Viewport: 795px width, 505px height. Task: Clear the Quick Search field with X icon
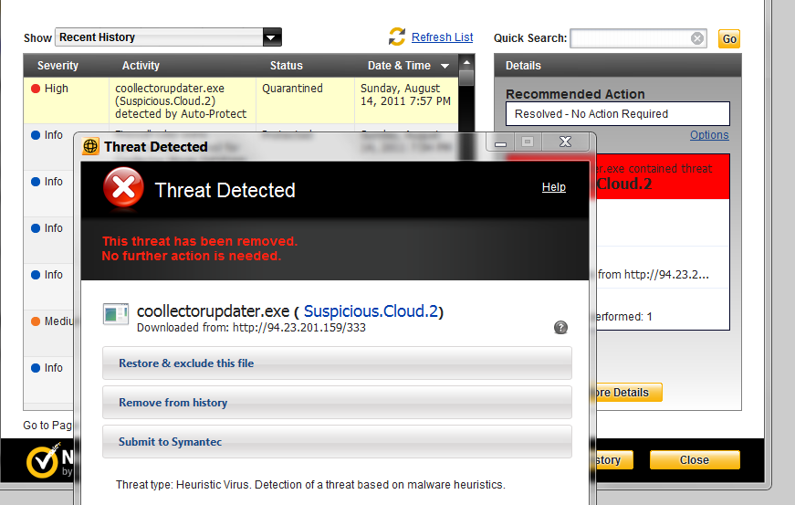pos(697,38)
